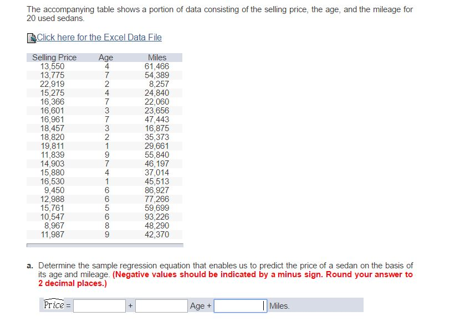Click the Age coefficient input box
The height and width of the screenshot is (322, 465).
160,305
